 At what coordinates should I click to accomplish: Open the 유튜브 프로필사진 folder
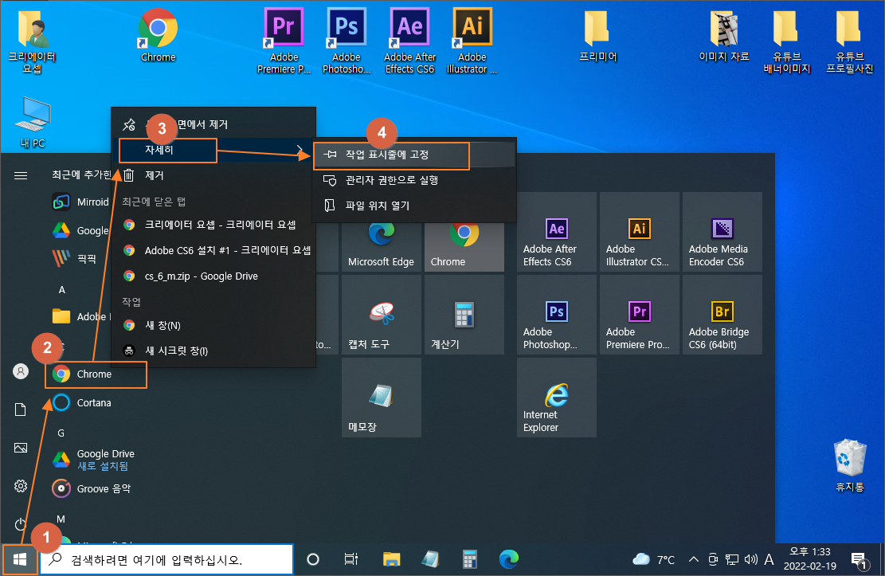pos(849,41)
